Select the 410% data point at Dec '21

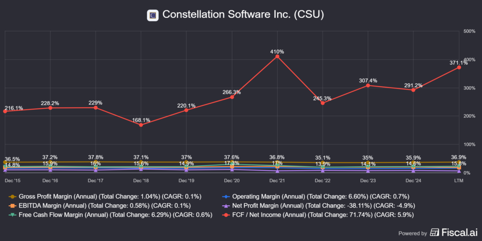277,56
